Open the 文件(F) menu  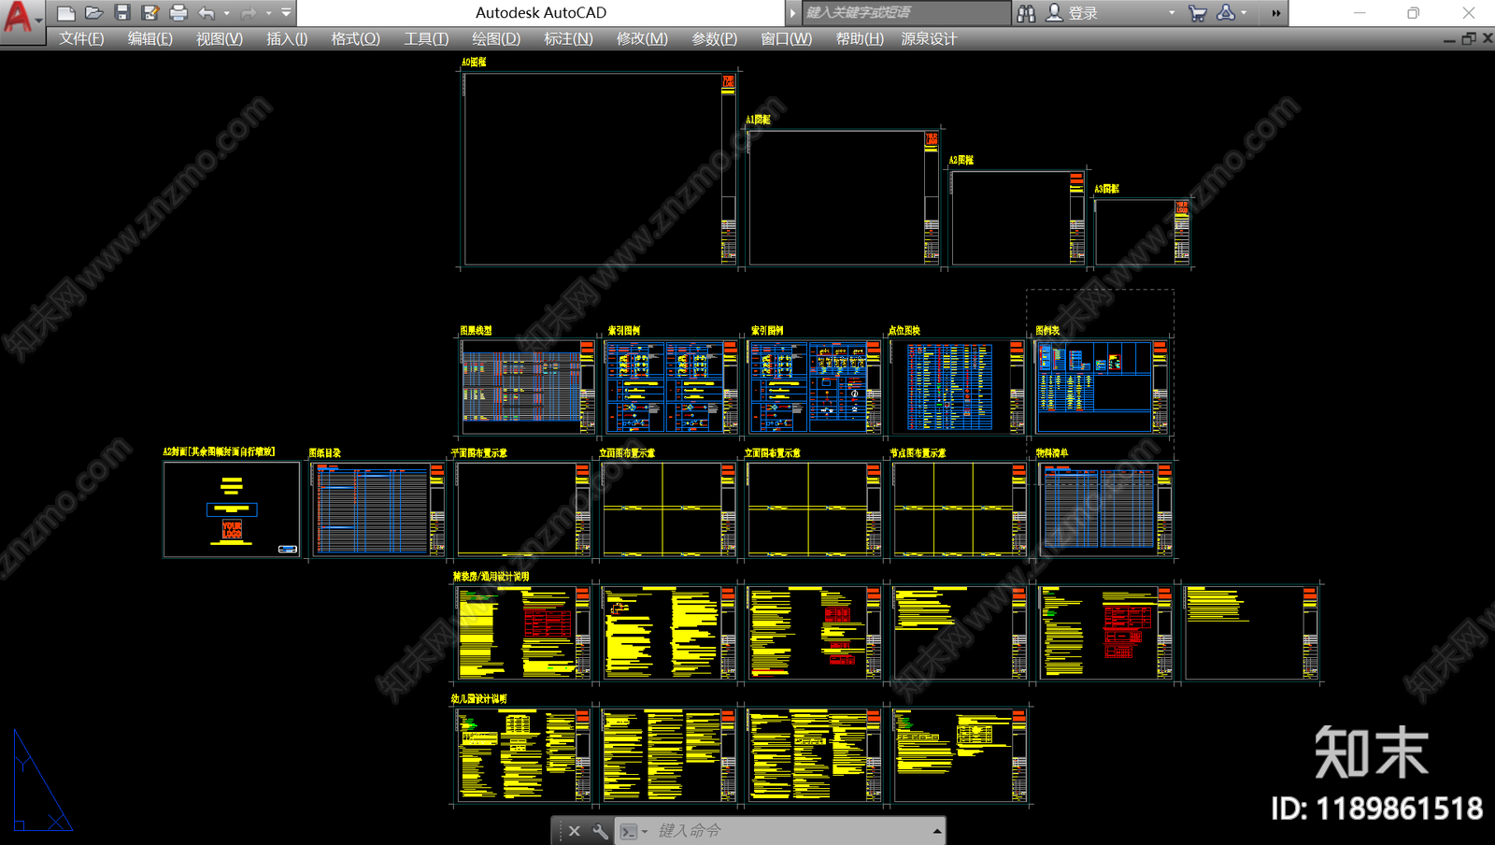coord(81,38)
